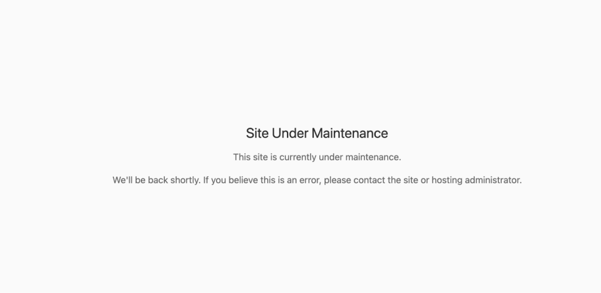This screenshot has height=293, width=601.
Task: Click the word 'We'll' at the paragraph start
Action: click(122, 180)
